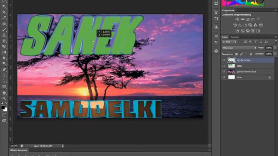Click the fill 100% value field

coord(269,54)
